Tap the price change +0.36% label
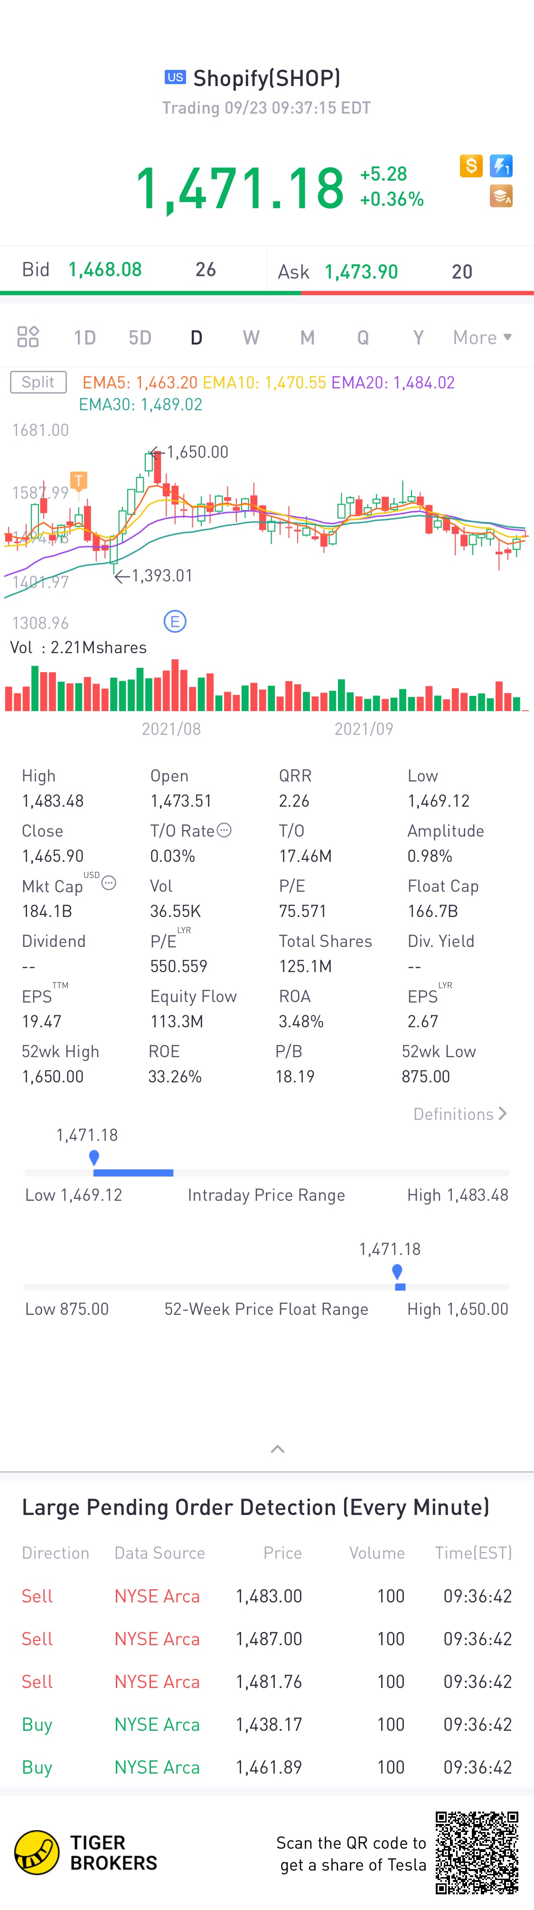The width and height of the screenshot is (534, 1910). click(x=392, y=199)
